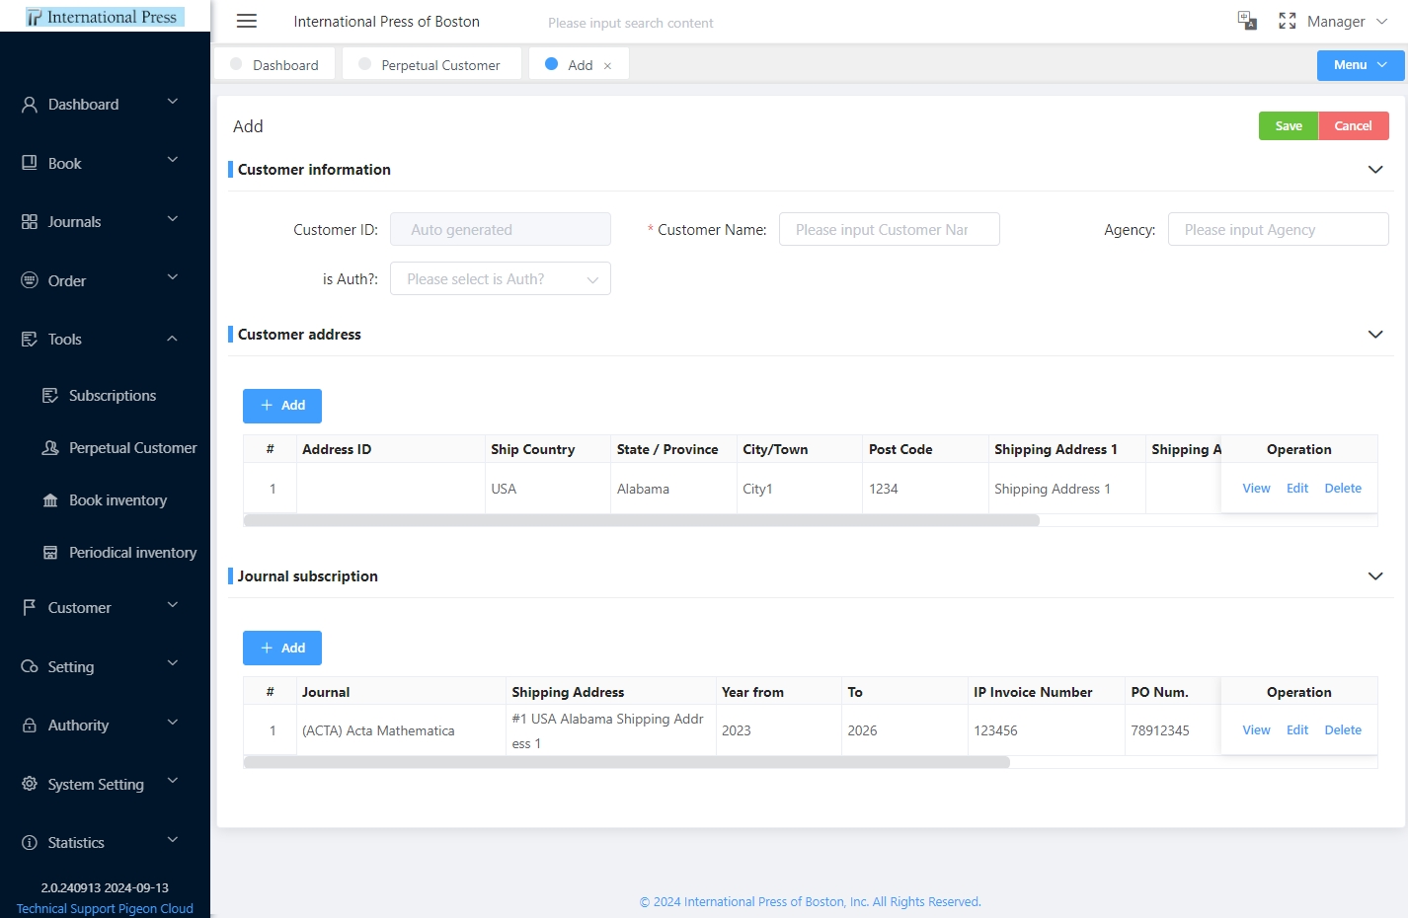The width and height of the screenshot is (1408, 918).
Task: Toggle fullscreen mode icon
Action: pyautogui.click(x=1288, y=21)
